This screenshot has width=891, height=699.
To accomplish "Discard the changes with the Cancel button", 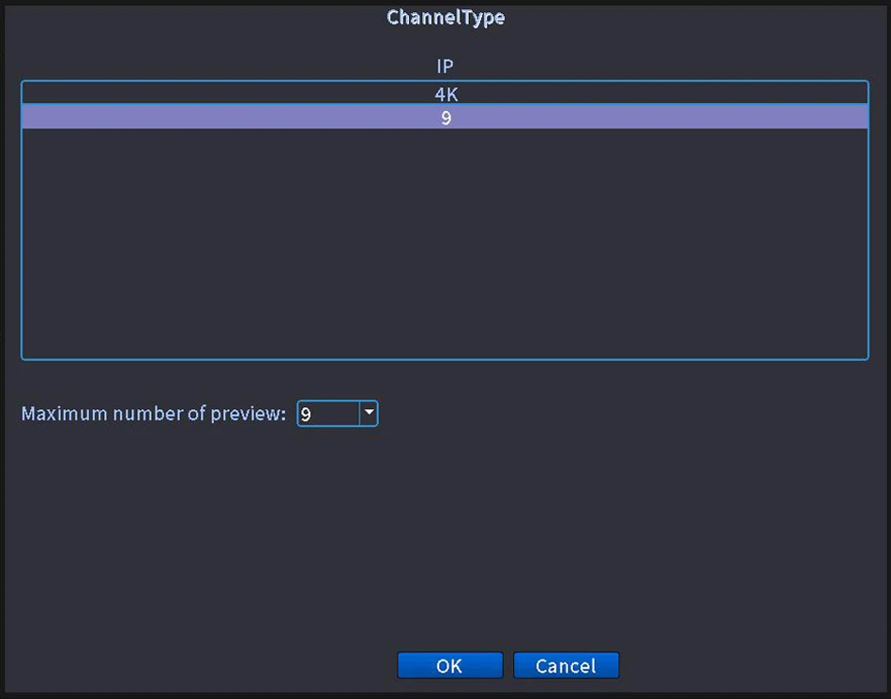I will pyautogui.click(x=566, y=665).
